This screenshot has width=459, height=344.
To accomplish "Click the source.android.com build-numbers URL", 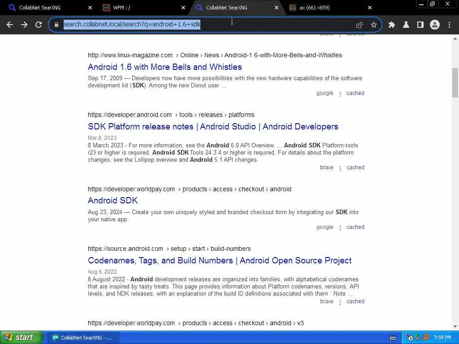I will coord(169,249).
